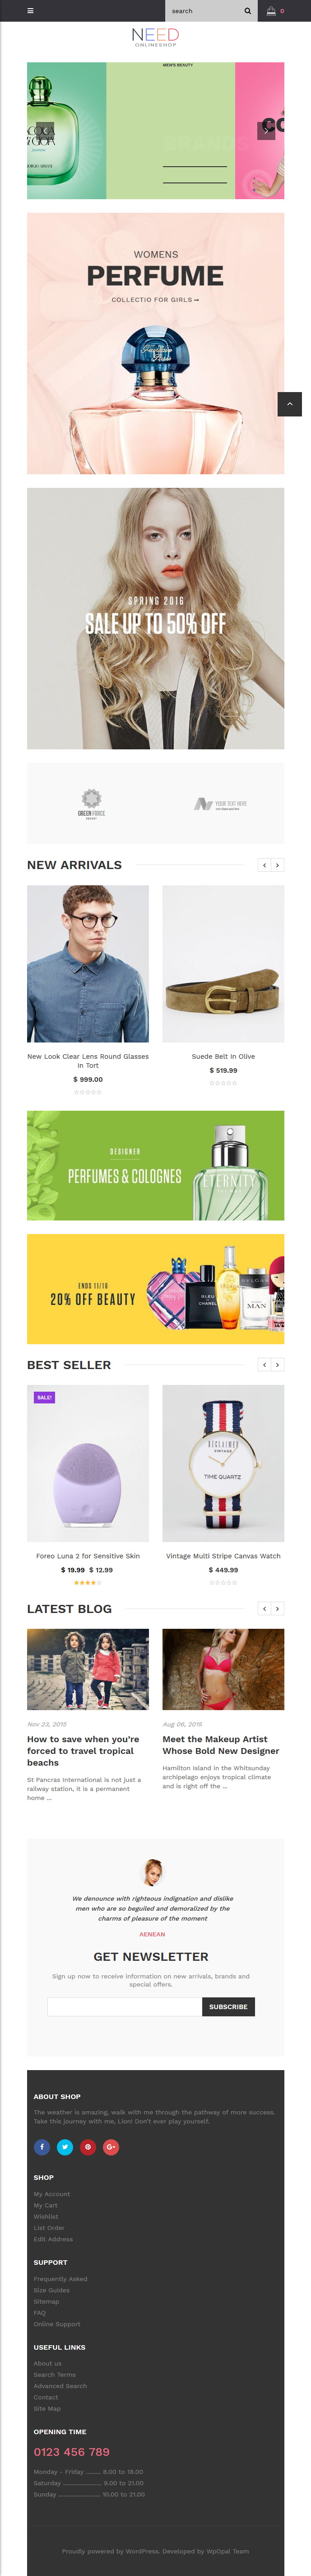The width and height of the screenshot is (311, 2576).
Task: Click the Subscribe button
Action: (228, 2006)
